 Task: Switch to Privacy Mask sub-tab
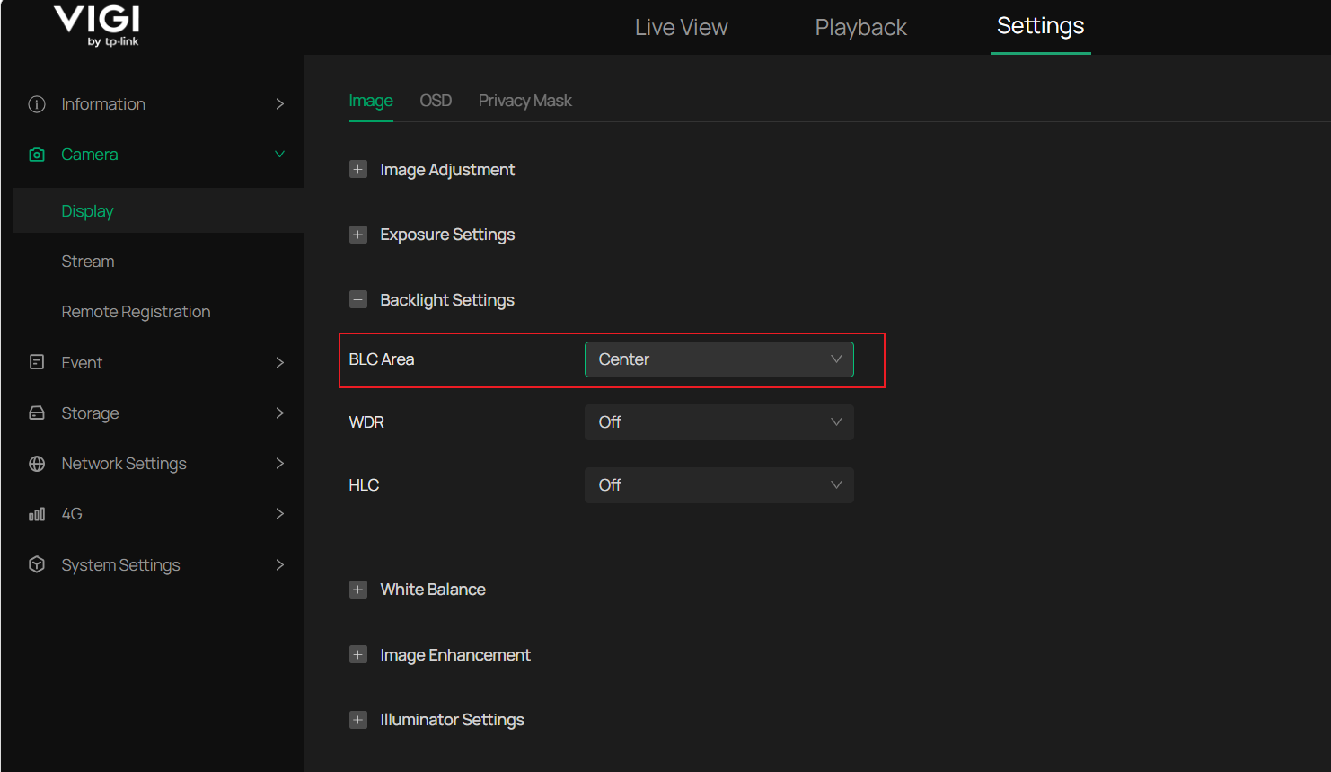[x=525, y=101]
